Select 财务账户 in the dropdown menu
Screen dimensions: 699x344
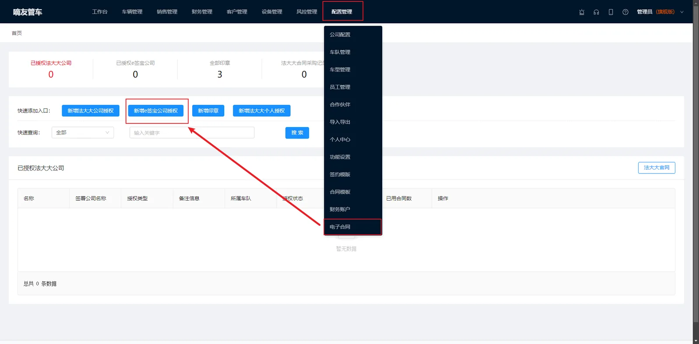coord(353,209)
